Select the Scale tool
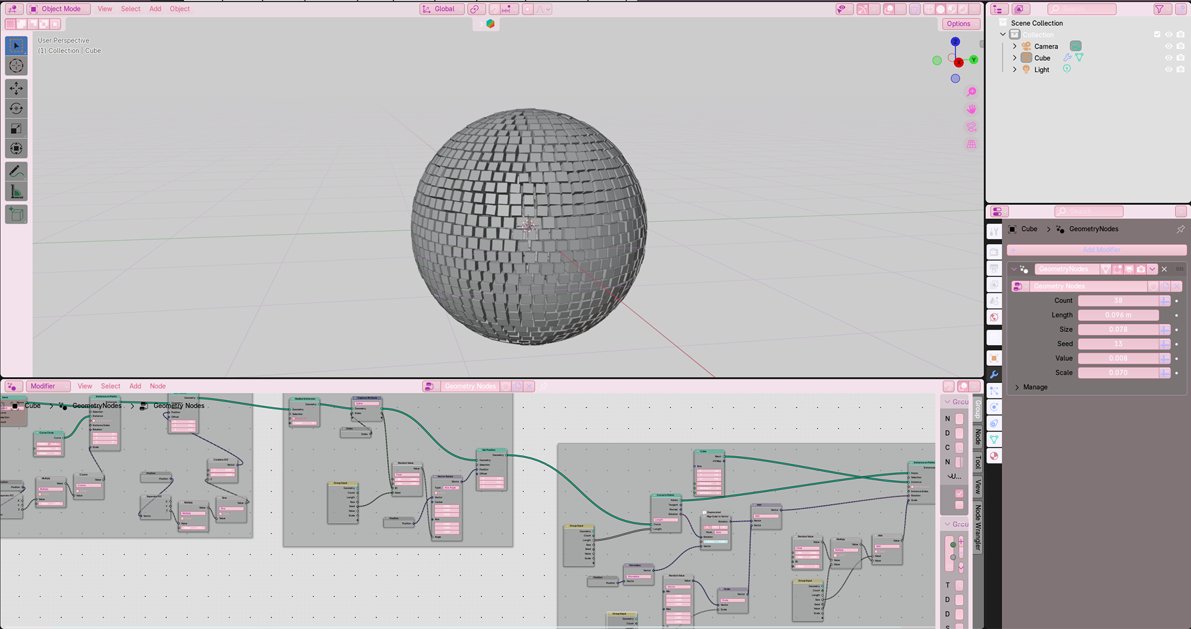 click(17, 128)
